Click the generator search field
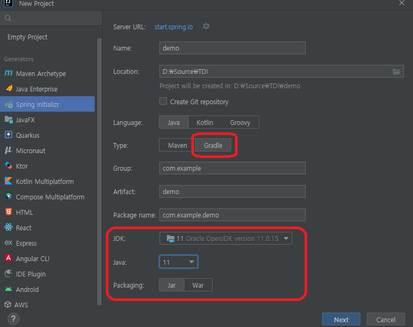Image resolution: width=413 pixels, height=327 pixels. tap(51, 18)
